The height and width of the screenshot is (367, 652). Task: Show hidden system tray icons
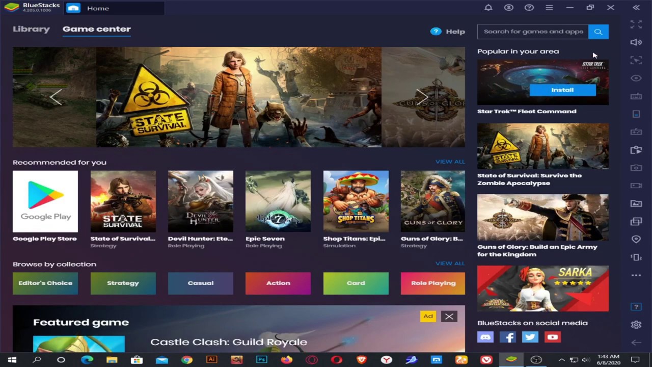[x=561, y=360]
